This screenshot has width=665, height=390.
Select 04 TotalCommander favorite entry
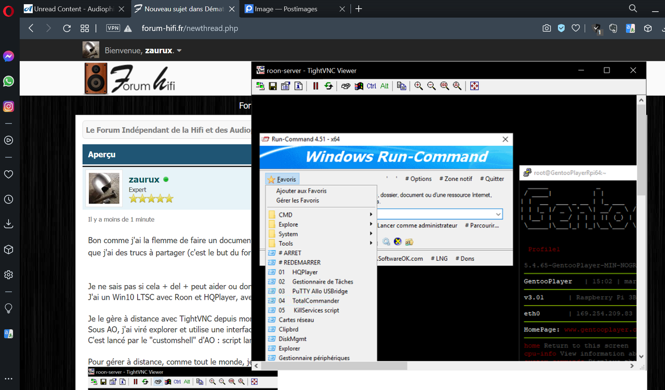point(321,301)
